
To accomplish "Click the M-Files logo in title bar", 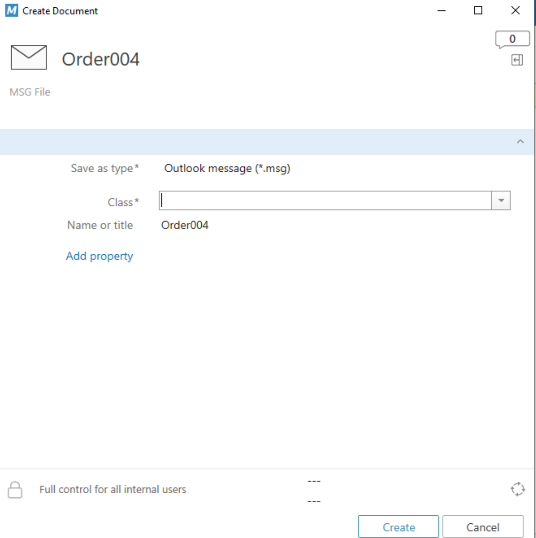I will (x=12, y=11).
